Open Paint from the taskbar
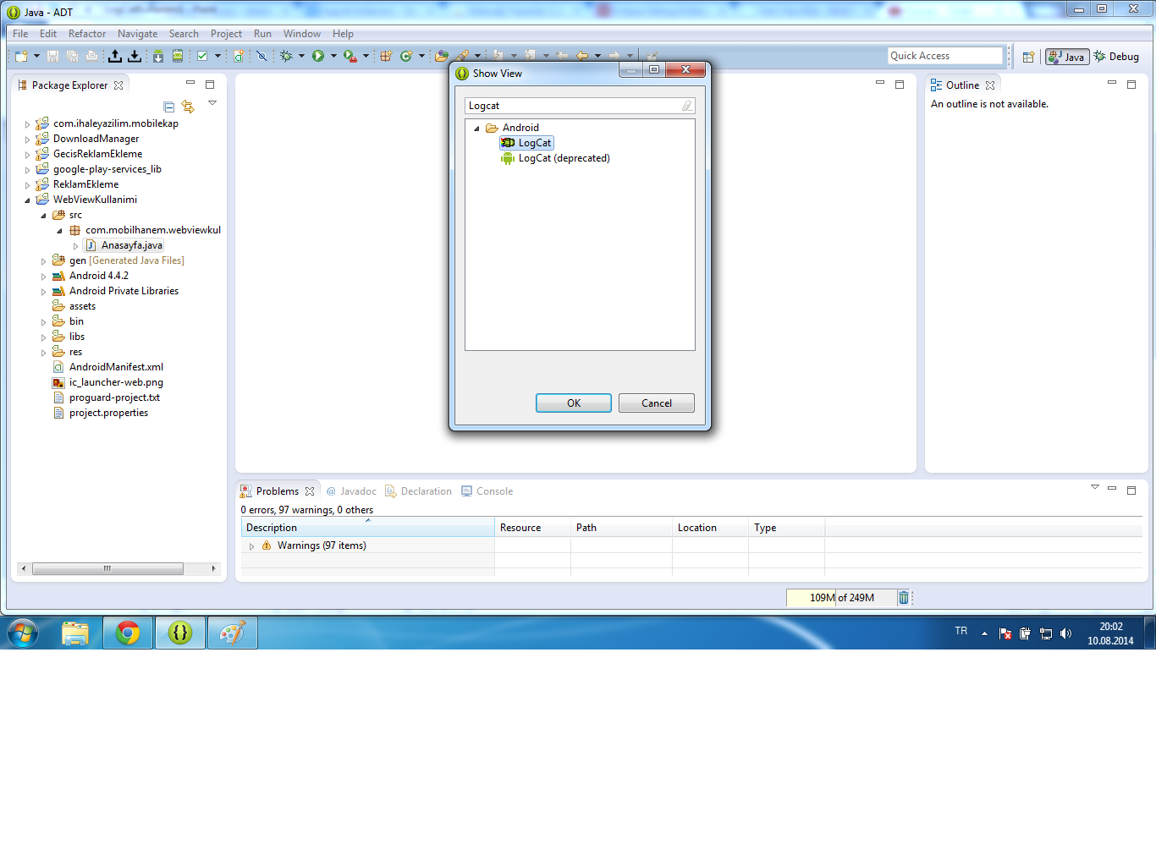This screenshot has width=1156, height=866. [233, 633]
